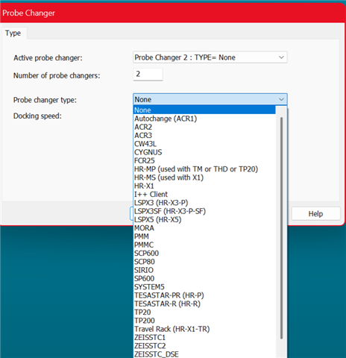Open the Active probe changer dropdown
Screen dimensions: 346x358
click(210, 57)
